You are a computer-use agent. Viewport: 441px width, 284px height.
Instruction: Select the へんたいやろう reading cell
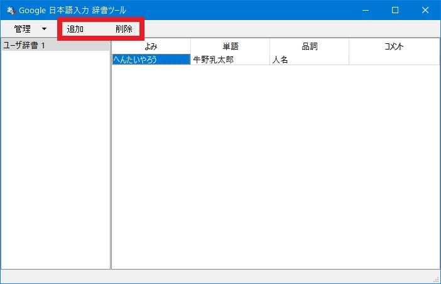tap(151, 60)
